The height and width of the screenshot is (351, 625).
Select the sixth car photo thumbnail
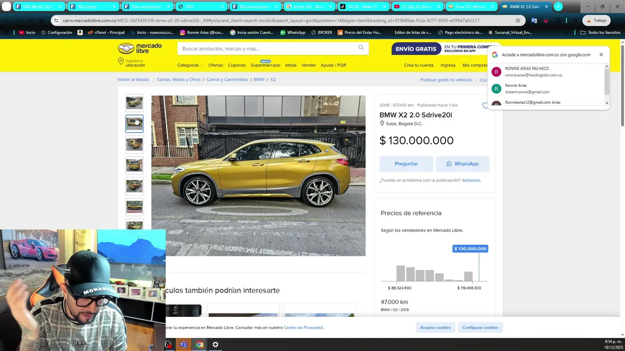coord(134,207)
